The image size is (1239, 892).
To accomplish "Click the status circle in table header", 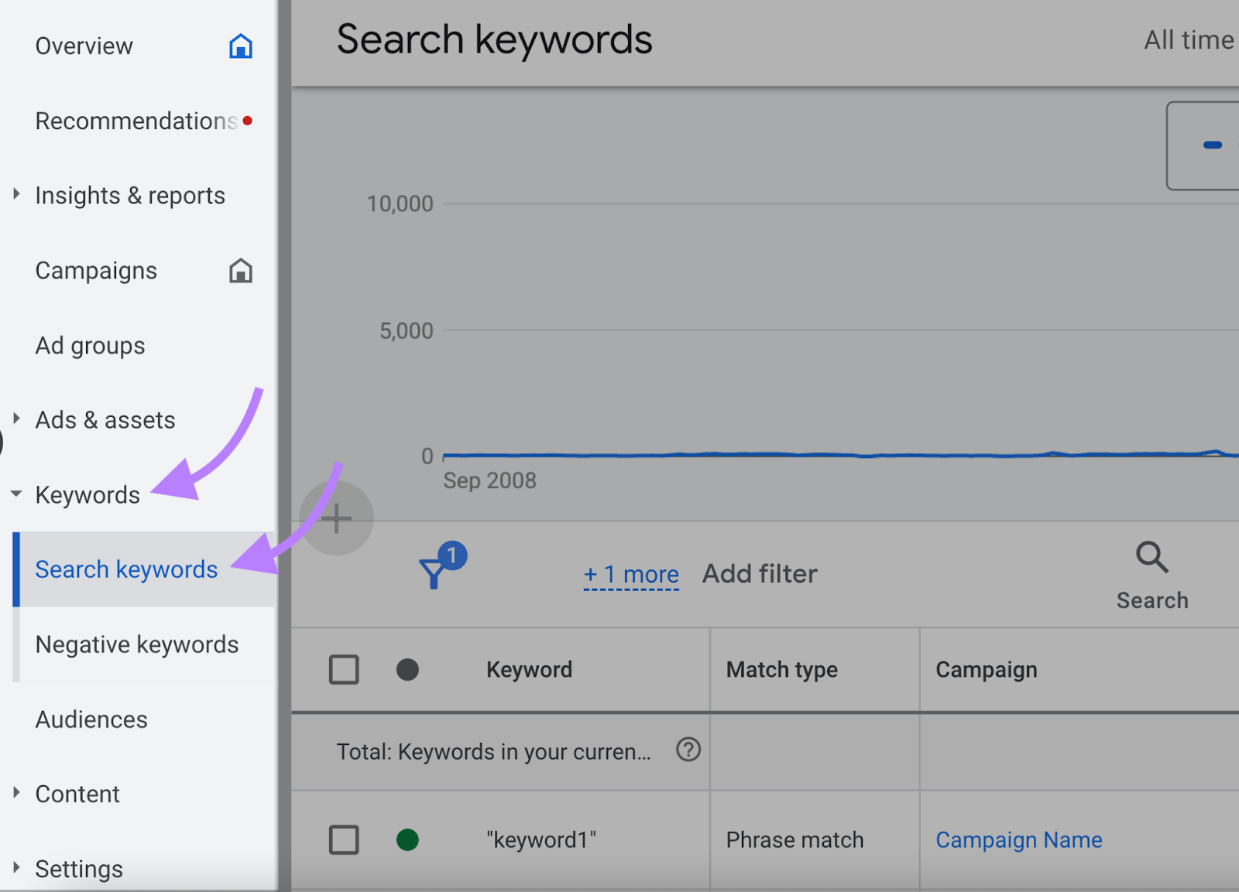I will pyautogui.click(x=407, y=669).
